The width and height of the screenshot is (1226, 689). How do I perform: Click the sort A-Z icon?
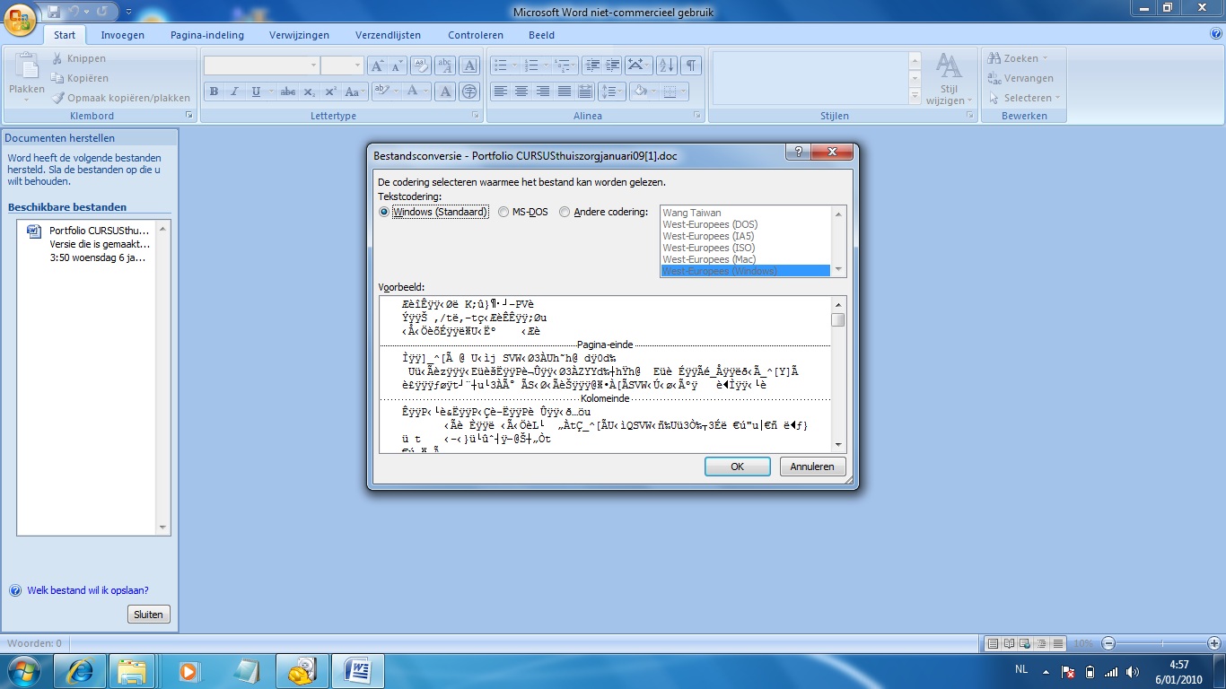666,65
